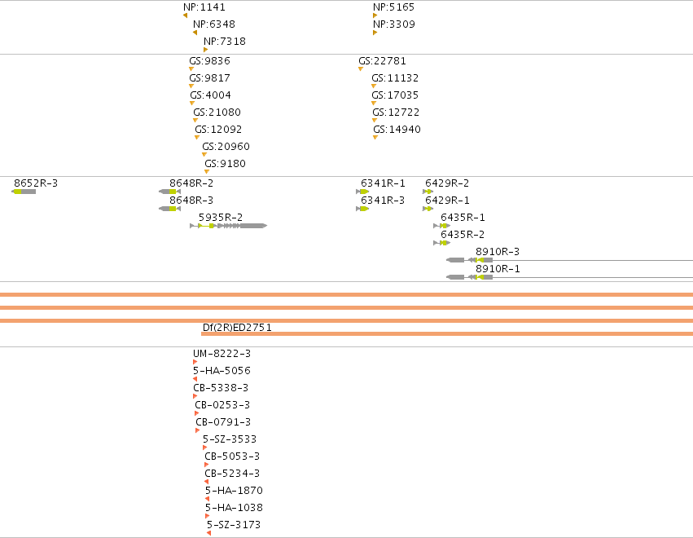Click the 6341R-1 gene label
The height and width of the screenshot is (538, 693).
pyautogui.click(x=383, y=183)
